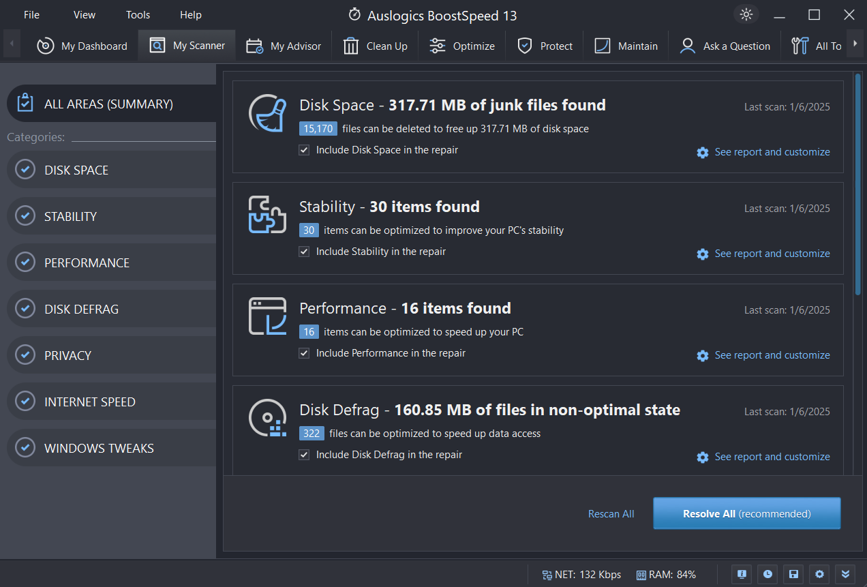Image resolution: width=867 pixels, height=587 pixels.
Task: Open the system information monitor icon
Action: pos(742,574)
